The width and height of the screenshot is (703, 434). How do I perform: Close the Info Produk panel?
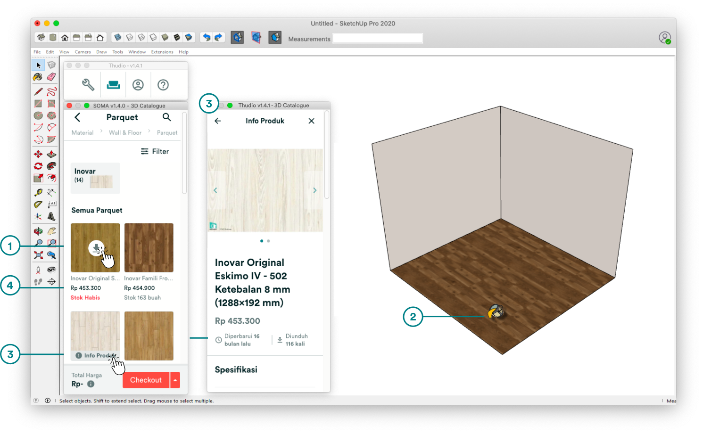[x=312, y=121]
